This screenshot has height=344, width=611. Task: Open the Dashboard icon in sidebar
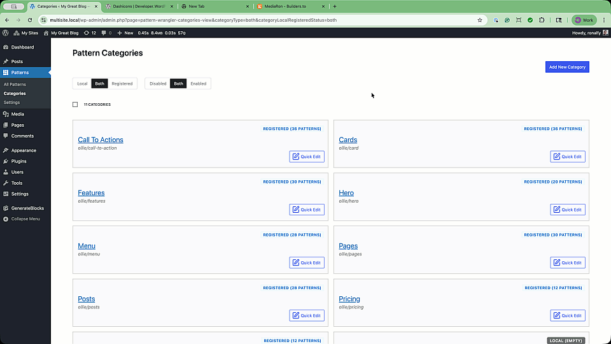(6, 47)
